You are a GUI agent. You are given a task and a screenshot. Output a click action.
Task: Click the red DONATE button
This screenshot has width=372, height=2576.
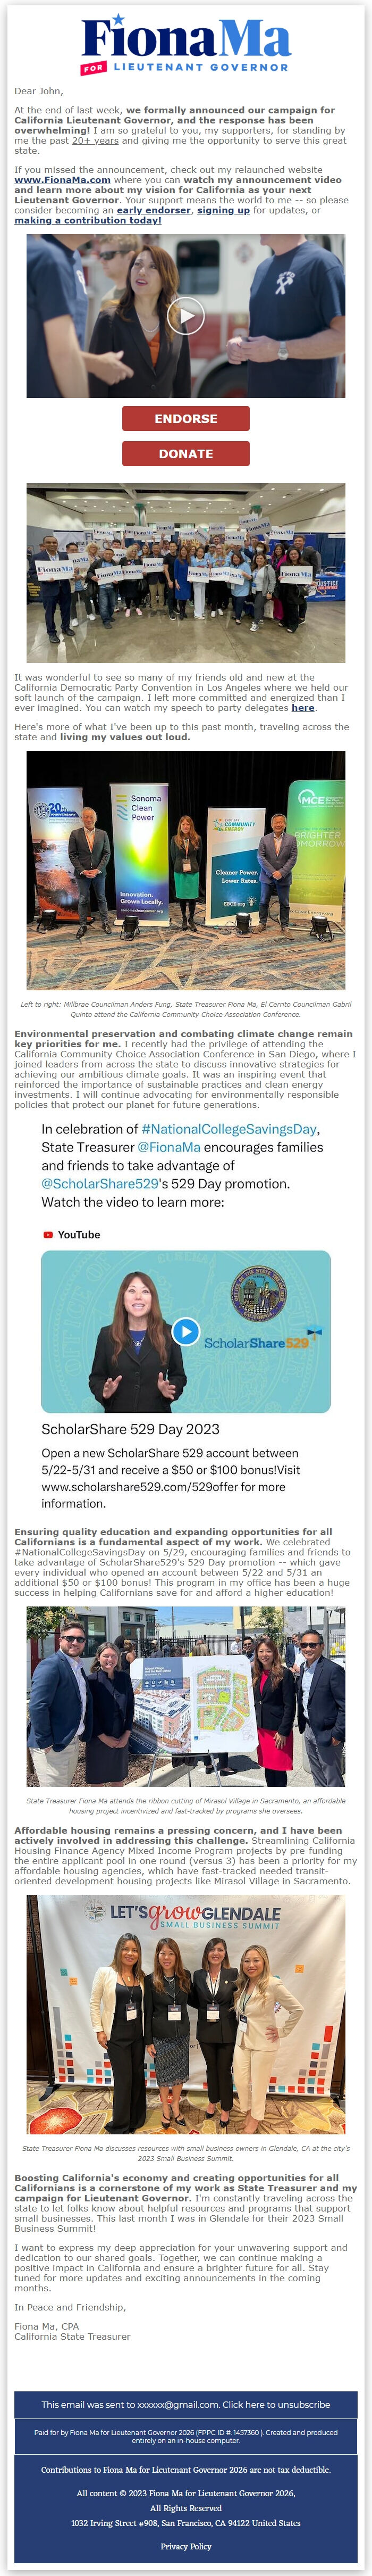[x=185, y=453]
